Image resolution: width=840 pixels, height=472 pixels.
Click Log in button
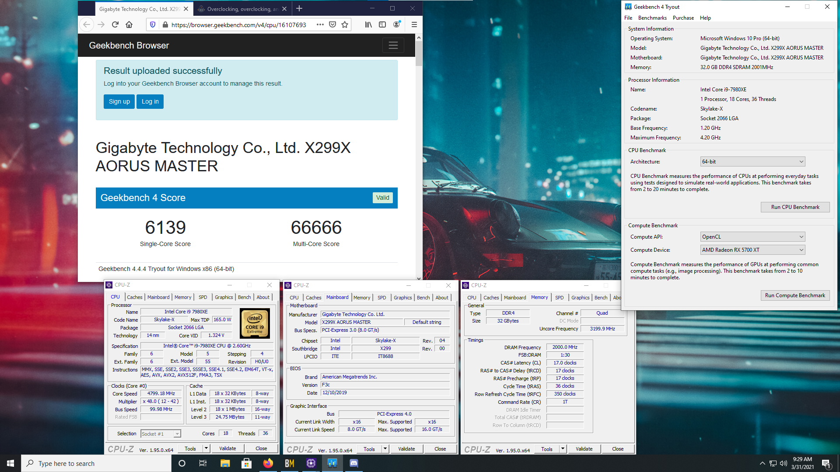pyautogui.click(x=150, y=101)
